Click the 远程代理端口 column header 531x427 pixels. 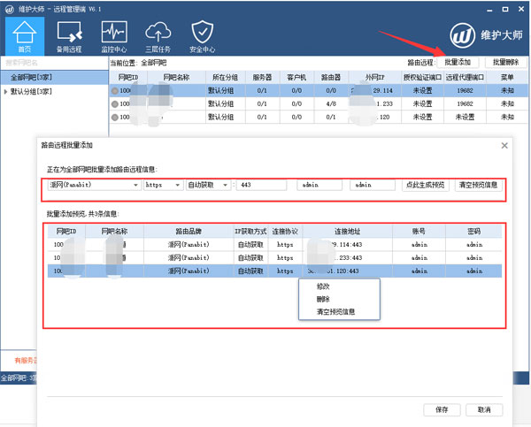465,77
